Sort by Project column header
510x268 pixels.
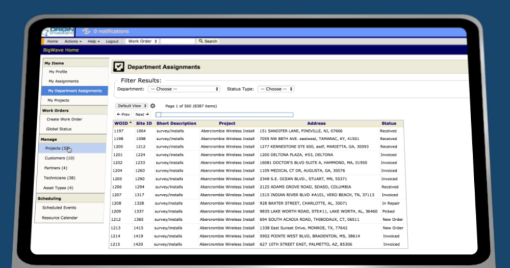227,123
